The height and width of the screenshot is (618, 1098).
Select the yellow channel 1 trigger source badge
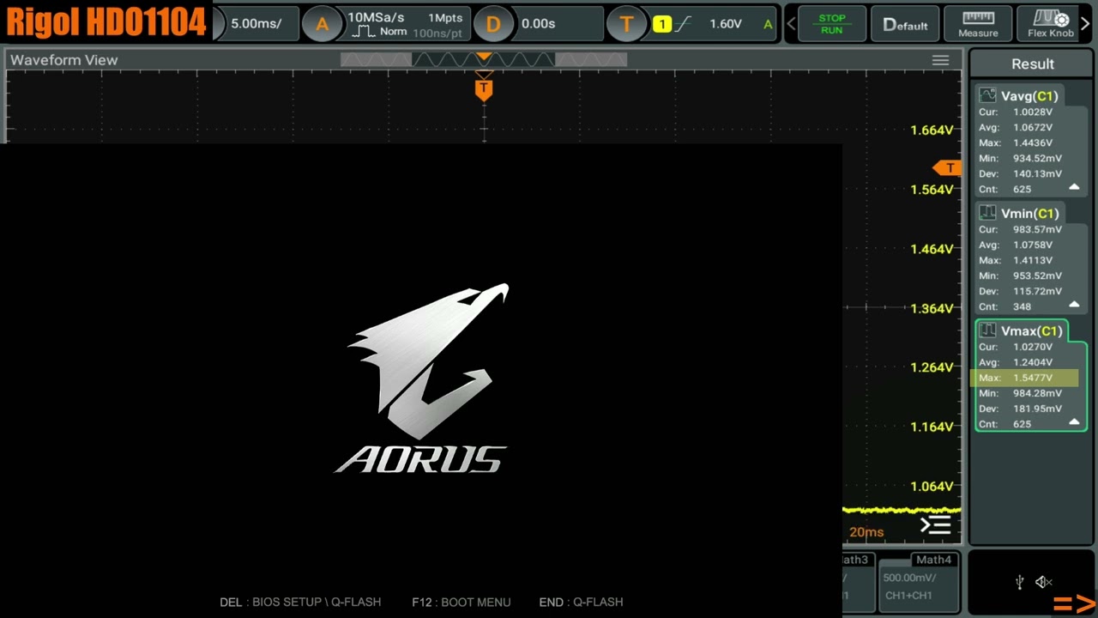(661, 24)
